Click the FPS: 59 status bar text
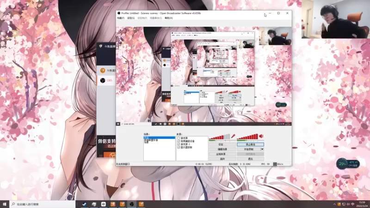370x208 pixels. pos(265,164)
